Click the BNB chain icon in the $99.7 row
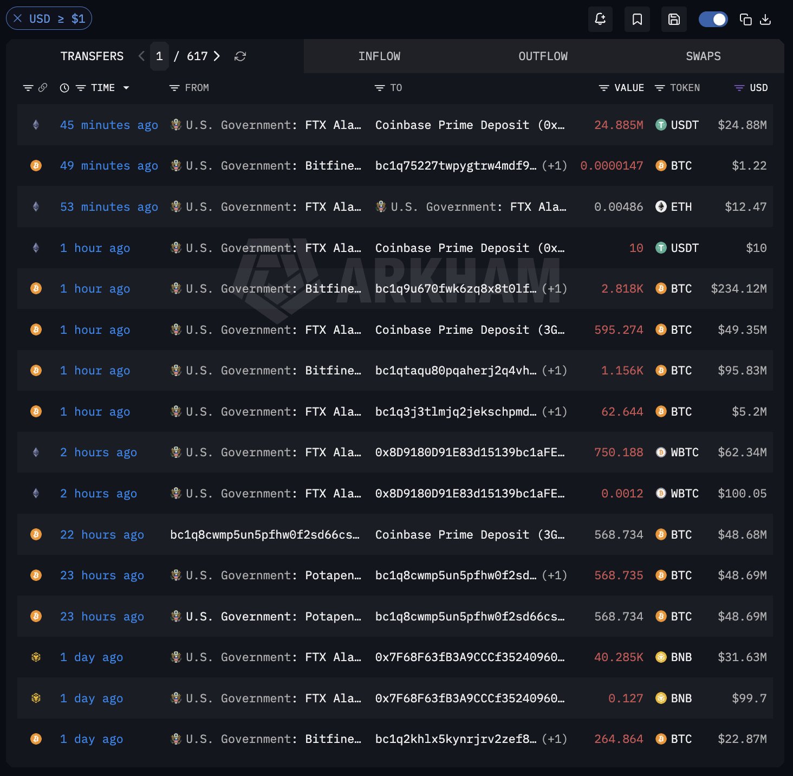 point(36,699)
